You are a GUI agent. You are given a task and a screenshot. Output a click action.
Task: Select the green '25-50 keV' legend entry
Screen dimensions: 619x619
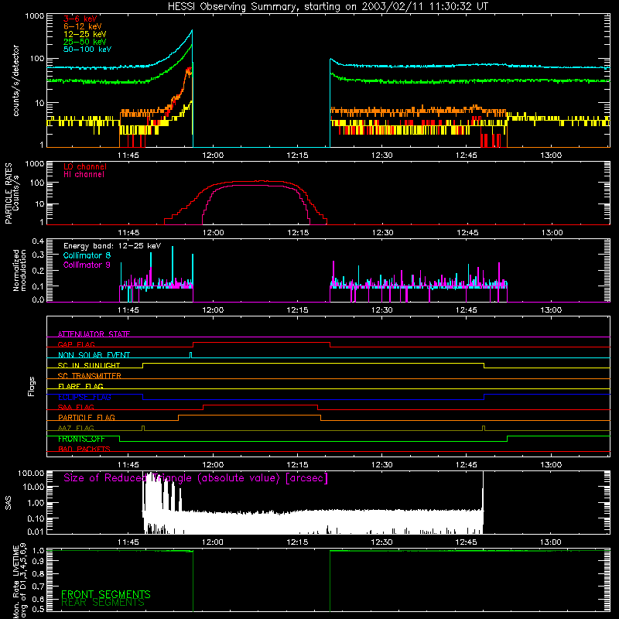tap(85, 42)
